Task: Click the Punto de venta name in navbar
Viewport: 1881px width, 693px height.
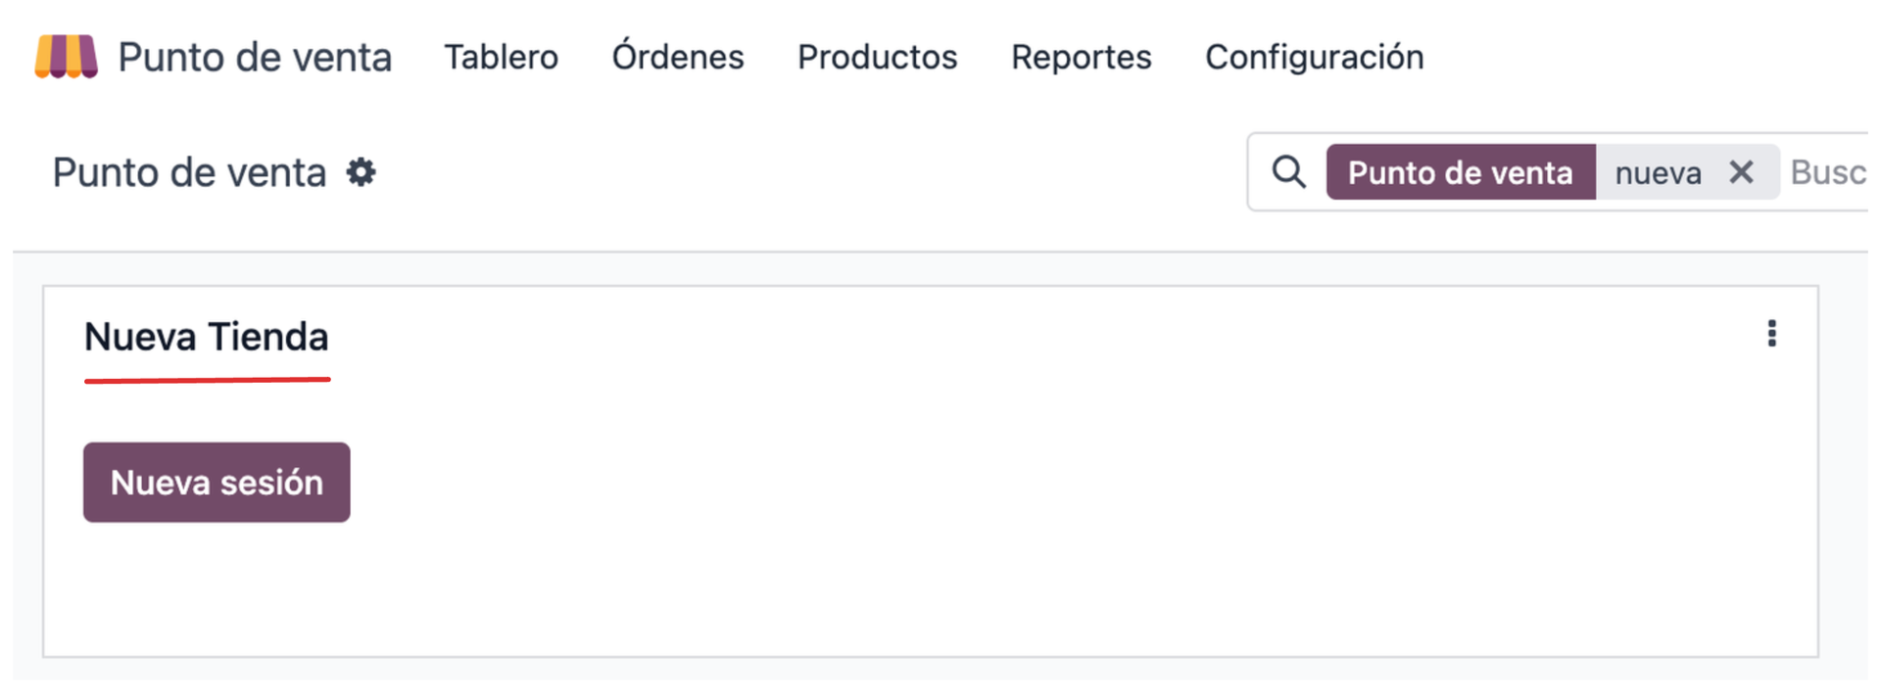Action: 255,57
